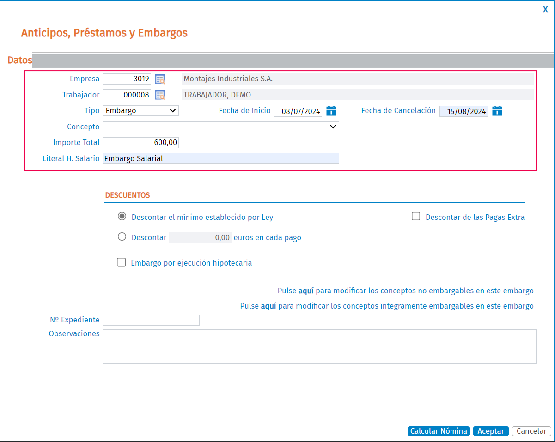
Task: Edit the Importe Total field 600,00
Action: [x=140, y=143]
